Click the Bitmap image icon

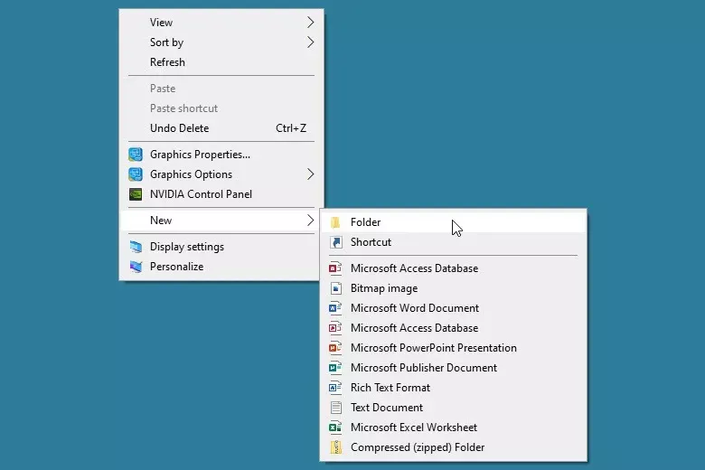336,288
